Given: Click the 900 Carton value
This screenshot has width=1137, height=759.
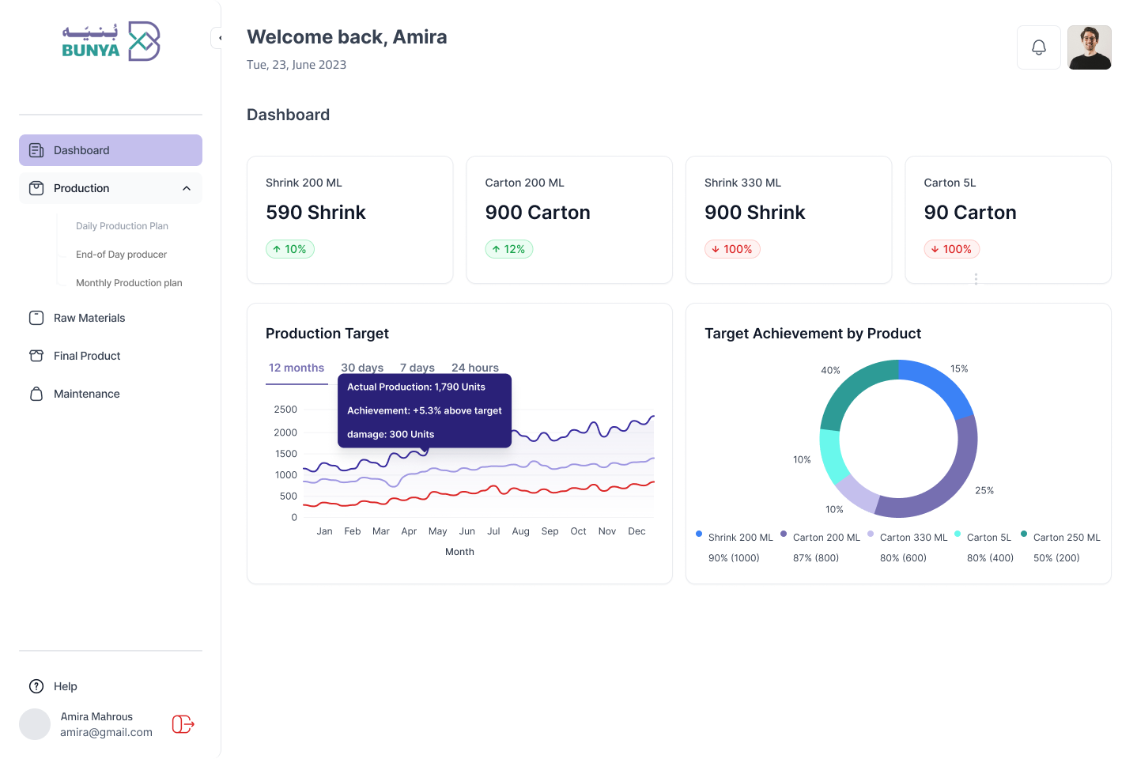Looking at the screenshot, I should click(538, 213).
